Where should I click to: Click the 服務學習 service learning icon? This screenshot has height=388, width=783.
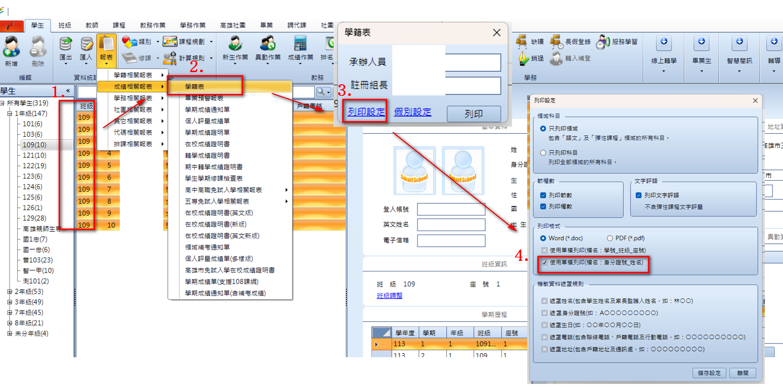pos(603,41)
